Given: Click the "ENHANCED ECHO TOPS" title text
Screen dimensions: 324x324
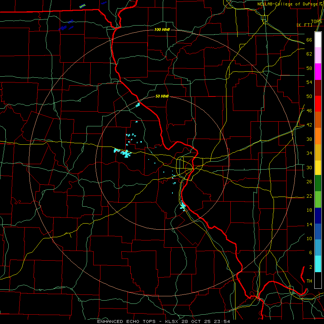Looking at the screenshot, I should point(126,321).
